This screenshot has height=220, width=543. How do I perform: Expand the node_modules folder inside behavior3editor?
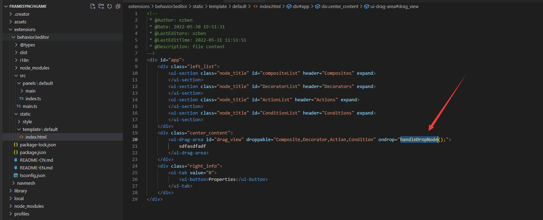pyautogui.click(x=35, y=68)
